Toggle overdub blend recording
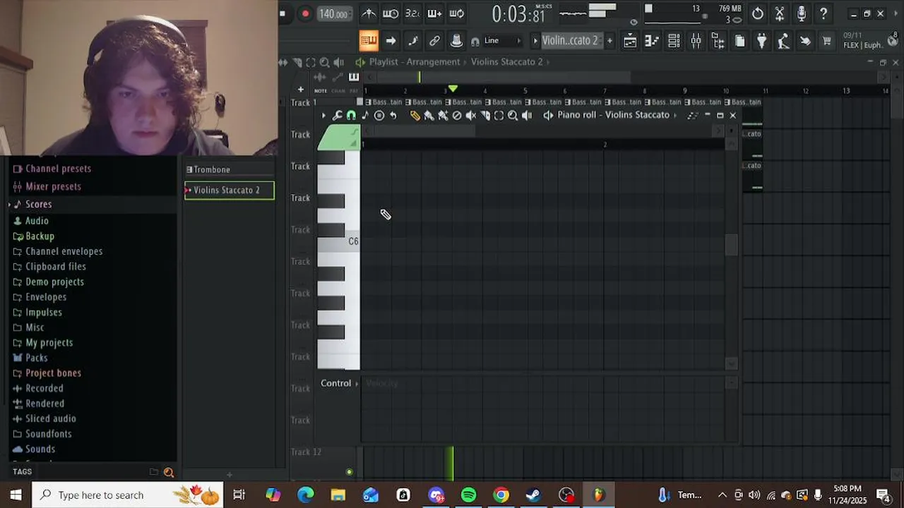Viewport: 904px width, 508px height. click(x=434, y=13)
